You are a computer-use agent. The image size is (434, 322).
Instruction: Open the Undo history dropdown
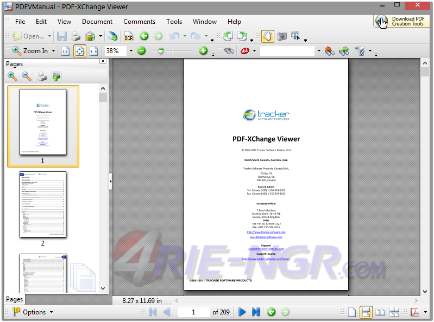[185, 36]
